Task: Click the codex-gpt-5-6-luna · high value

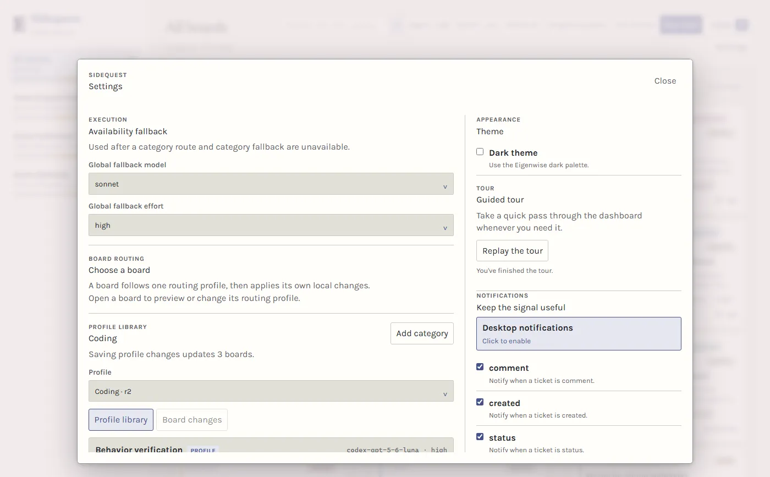Action: click(397, 450)
